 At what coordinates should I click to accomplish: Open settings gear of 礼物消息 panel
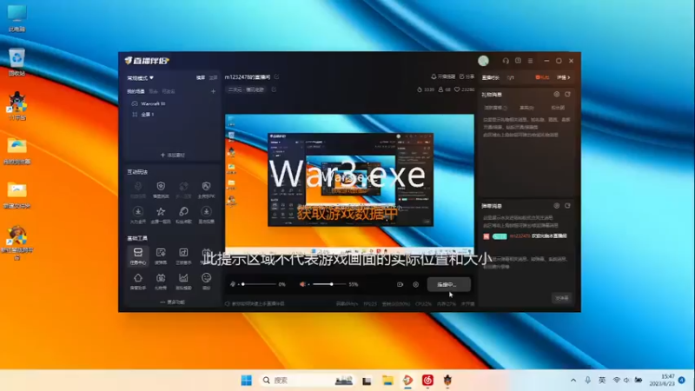tap(557, 95)
